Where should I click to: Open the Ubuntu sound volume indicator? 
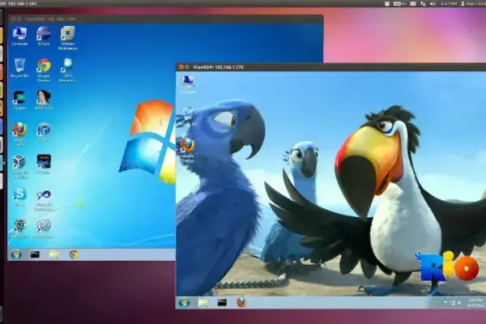tap(433, 4)
